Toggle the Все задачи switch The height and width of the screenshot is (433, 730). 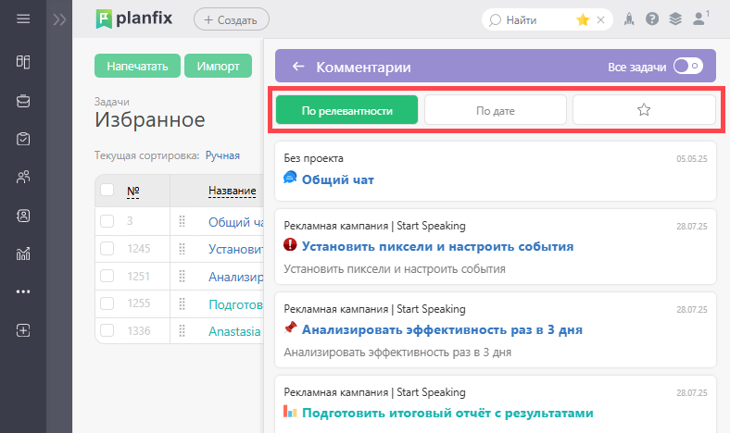tap(687, 66)
